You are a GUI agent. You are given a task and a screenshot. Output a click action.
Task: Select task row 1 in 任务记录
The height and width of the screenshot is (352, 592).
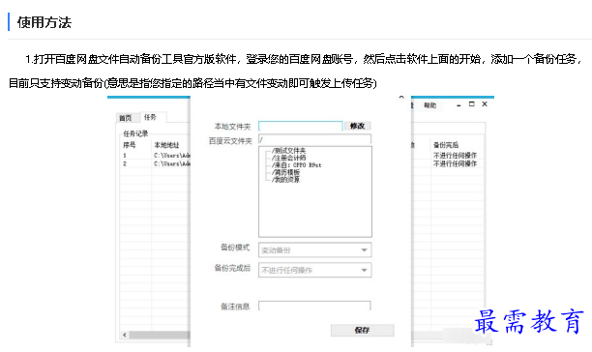click(155, 155)
